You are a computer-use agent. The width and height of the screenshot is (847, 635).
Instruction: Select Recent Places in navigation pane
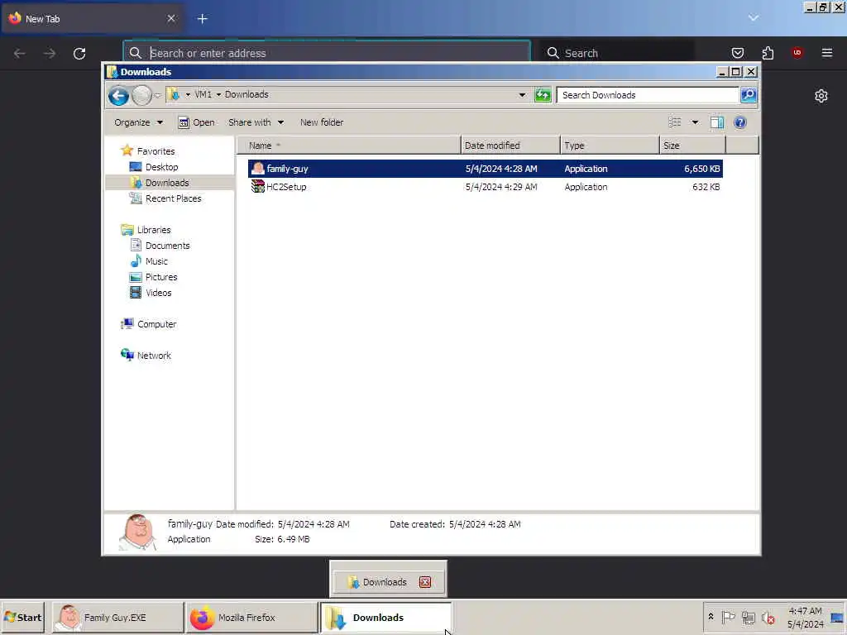pyautogui.click(x=173, y=198)
